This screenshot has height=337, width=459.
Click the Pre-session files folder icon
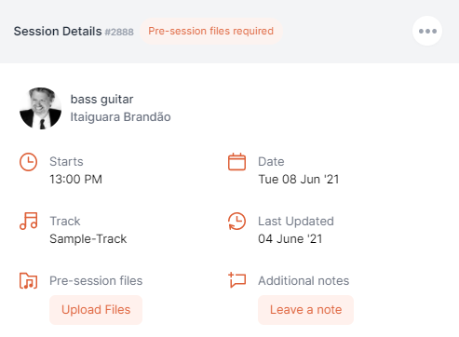(28, 280)
